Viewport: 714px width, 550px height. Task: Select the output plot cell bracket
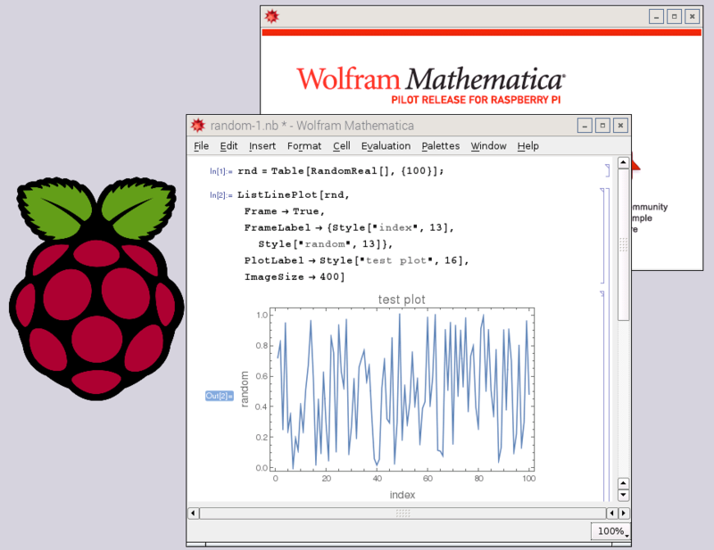click(x=602, y=396)
